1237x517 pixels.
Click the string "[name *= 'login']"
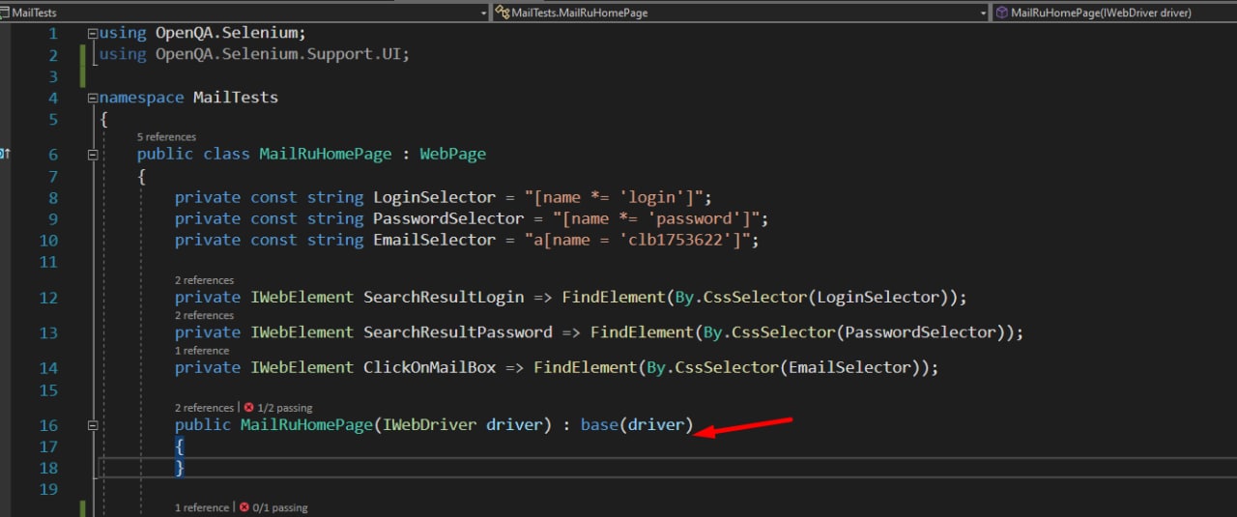[x=614, y=197]
